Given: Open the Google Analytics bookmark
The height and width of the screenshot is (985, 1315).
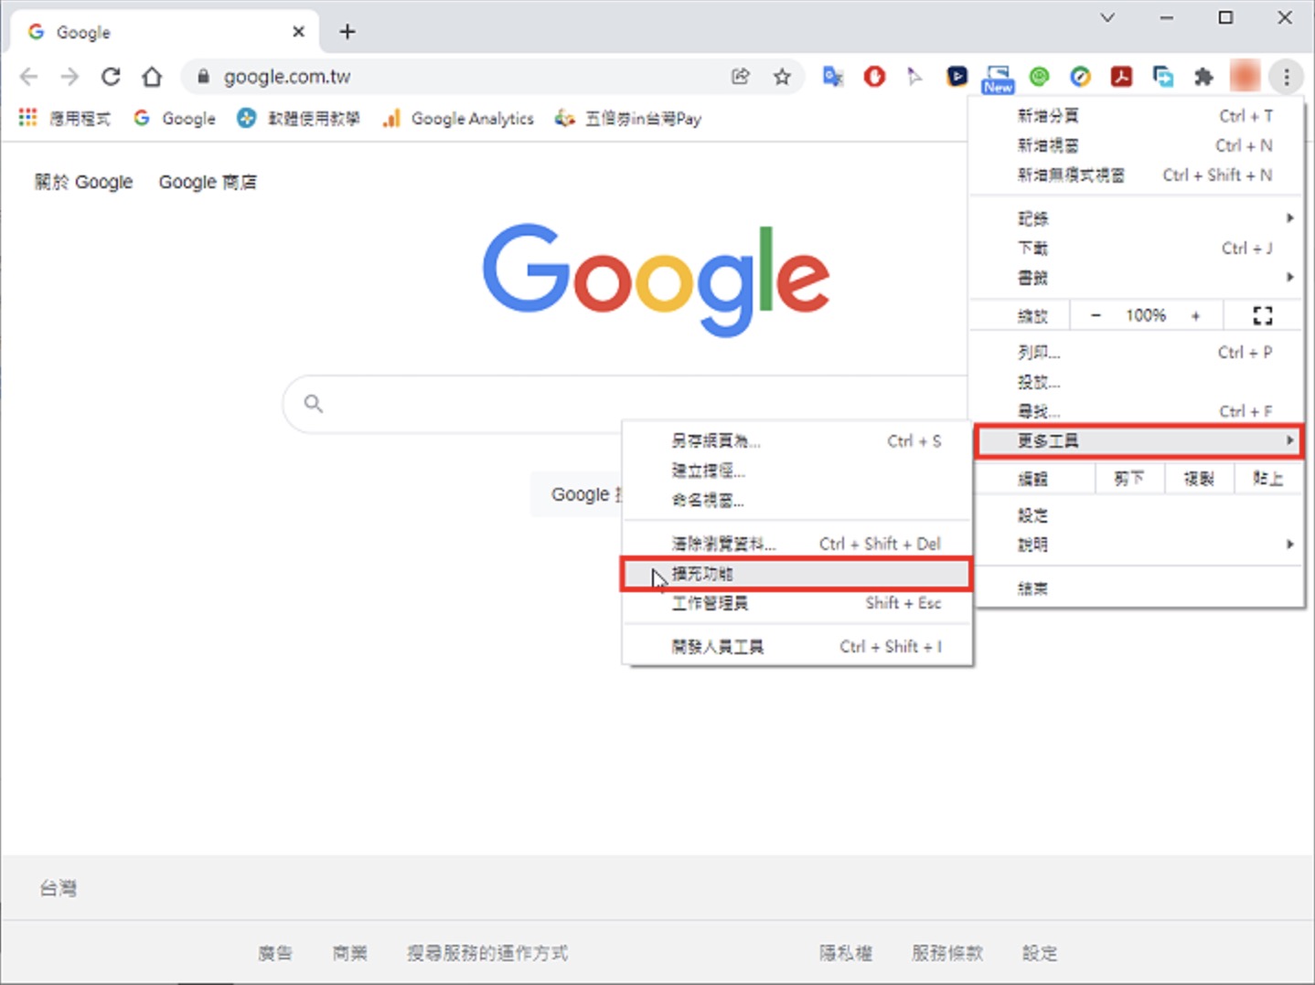Looking at the screenshot, I should coord(458,118).
